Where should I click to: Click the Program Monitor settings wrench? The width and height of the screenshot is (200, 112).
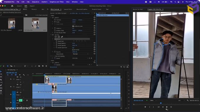click(x=188, y=101)
